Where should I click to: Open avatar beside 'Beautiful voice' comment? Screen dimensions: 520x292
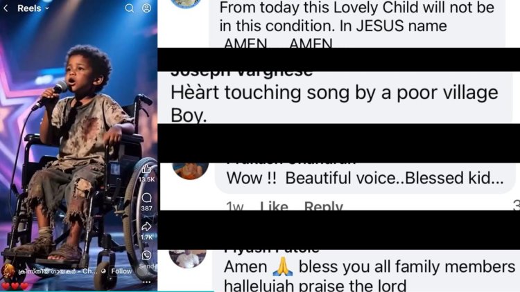point(191,170)
